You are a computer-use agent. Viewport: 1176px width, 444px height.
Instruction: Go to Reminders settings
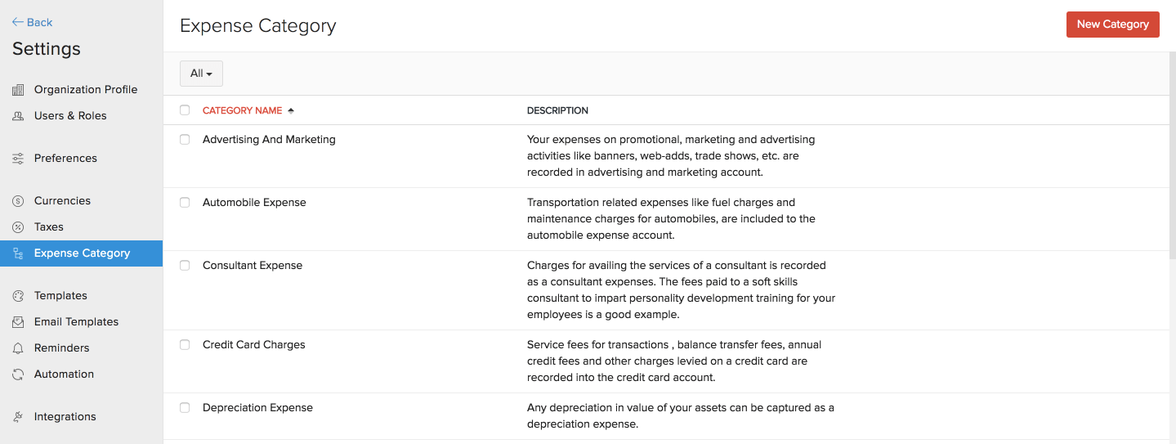(62, 348)
